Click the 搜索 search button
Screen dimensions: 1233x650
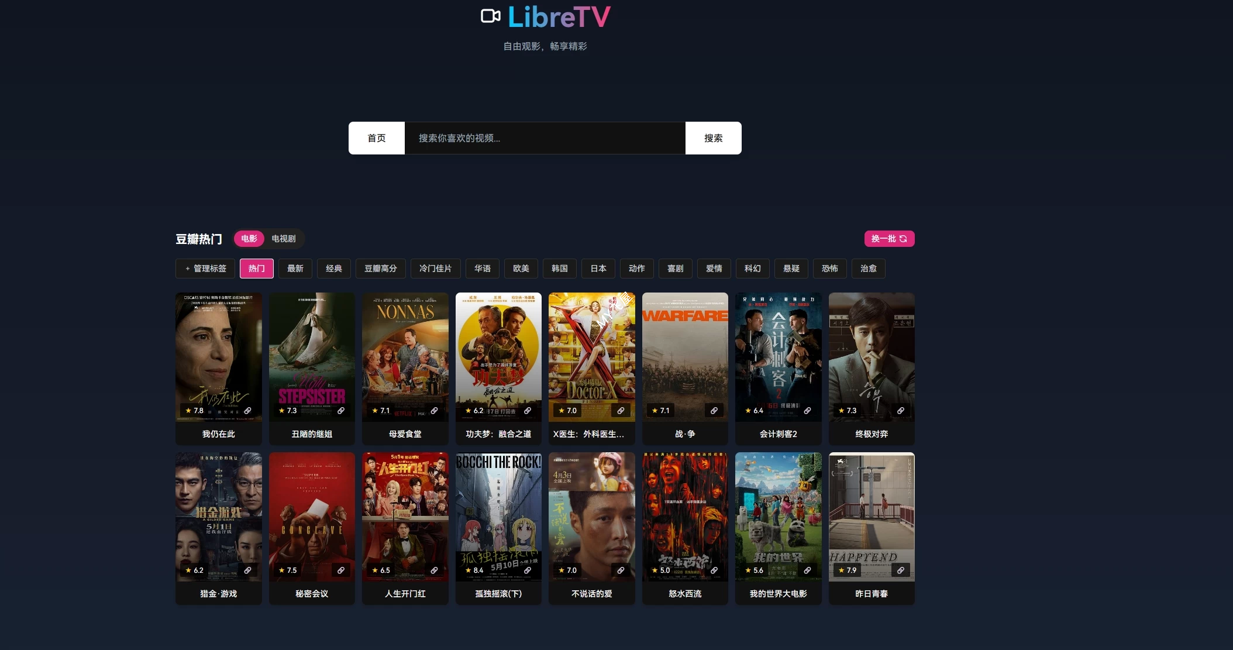pyautogui.click(x=714, y=138)
